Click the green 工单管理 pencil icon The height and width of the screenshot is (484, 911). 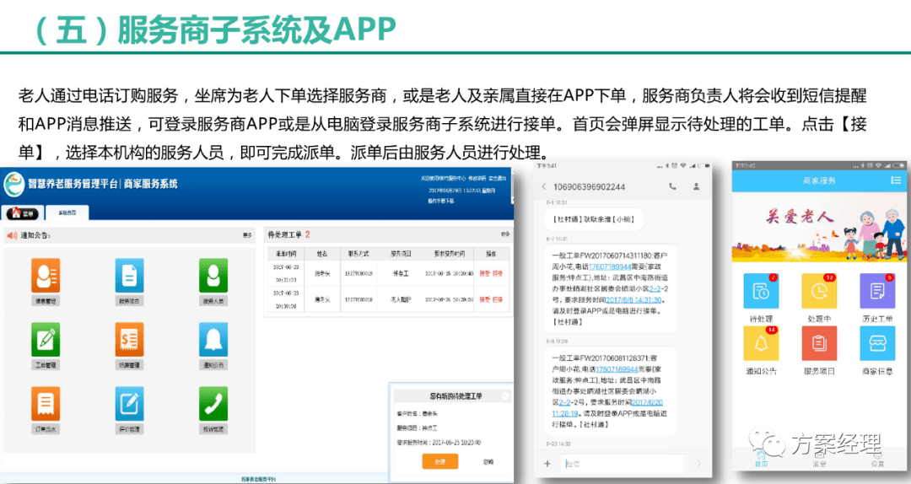tap(46, 340)
